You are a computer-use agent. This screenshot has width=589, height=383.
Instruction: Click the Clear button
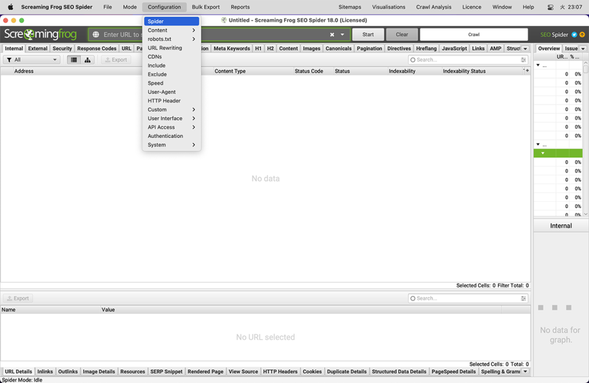pos(402,35)
